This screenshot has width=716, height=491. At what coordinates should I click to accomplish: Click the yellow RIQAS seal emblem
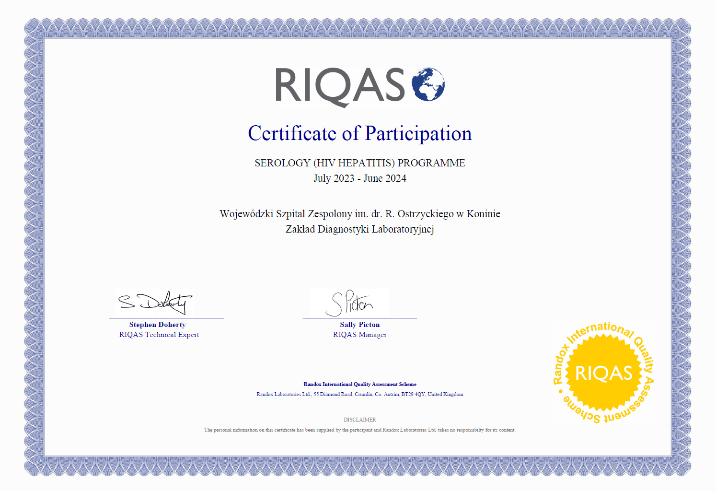coord(603,373)
